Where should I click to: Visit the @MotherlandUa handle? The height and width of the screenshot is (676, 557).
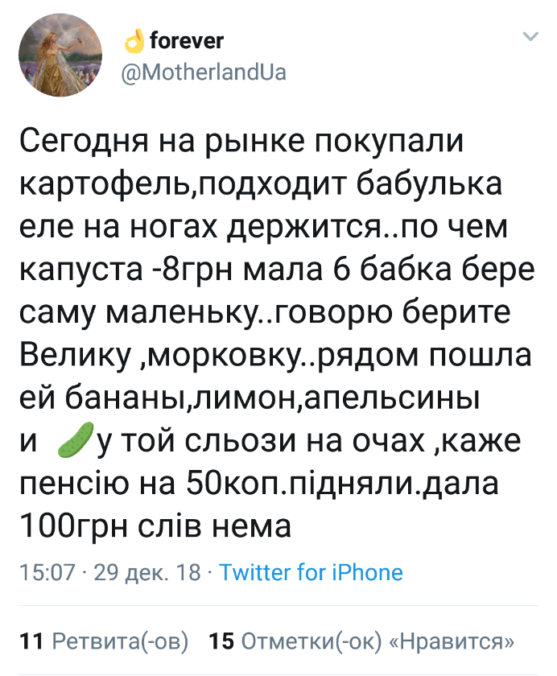click(203, 72)
